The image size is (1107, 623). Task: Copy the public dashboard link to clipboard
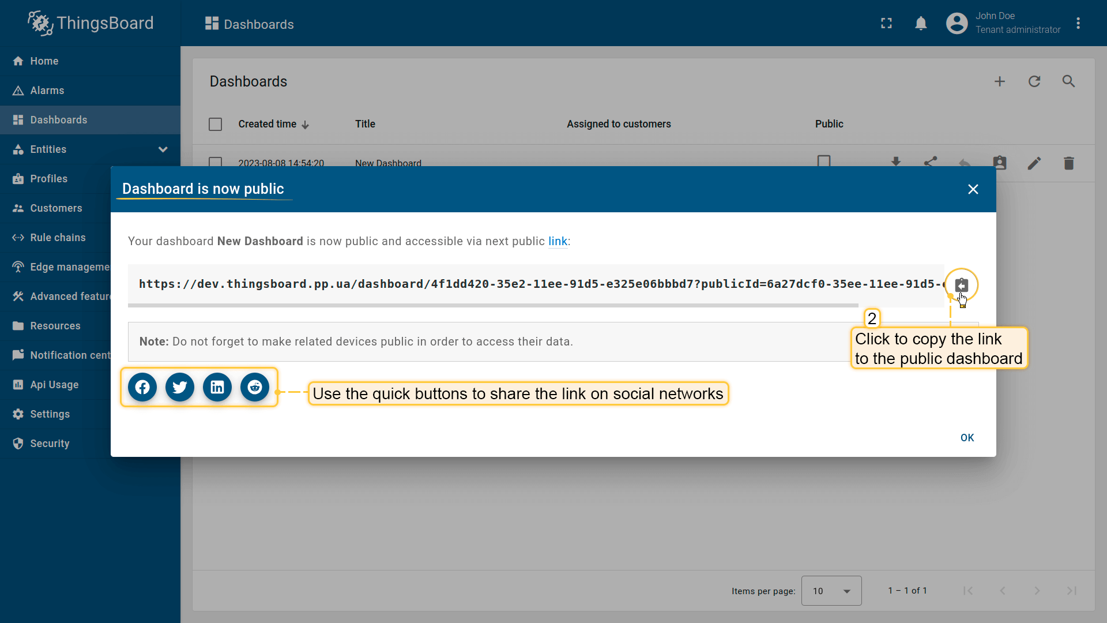961,285
